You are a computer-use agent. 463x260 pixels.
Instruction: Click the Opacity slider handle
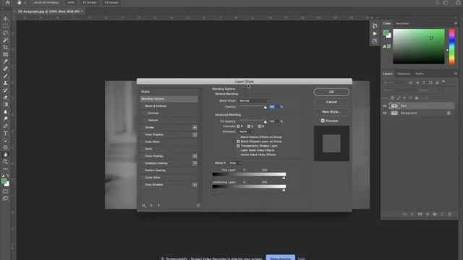coord(266,108)
